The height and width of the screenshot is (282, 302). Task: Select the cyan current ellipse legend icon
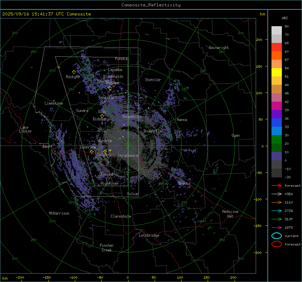pos(276,236)
